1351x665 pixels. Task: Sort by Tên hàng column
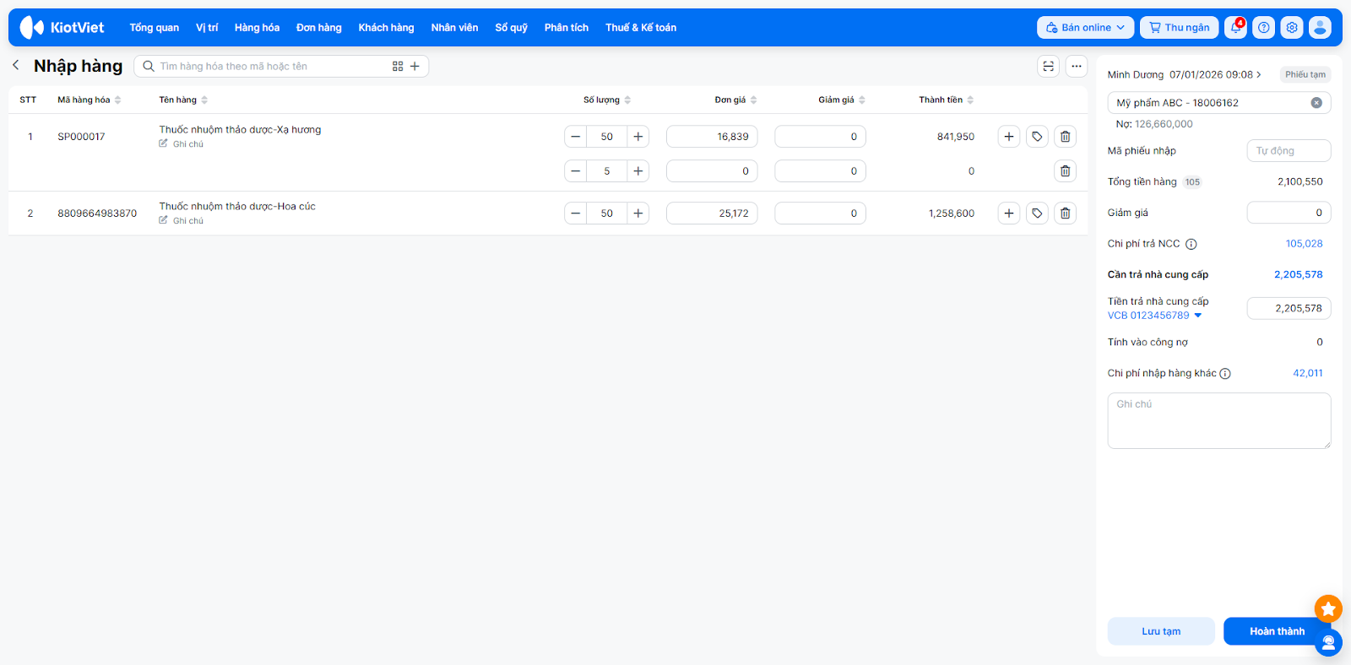click(x=183, y=100)
